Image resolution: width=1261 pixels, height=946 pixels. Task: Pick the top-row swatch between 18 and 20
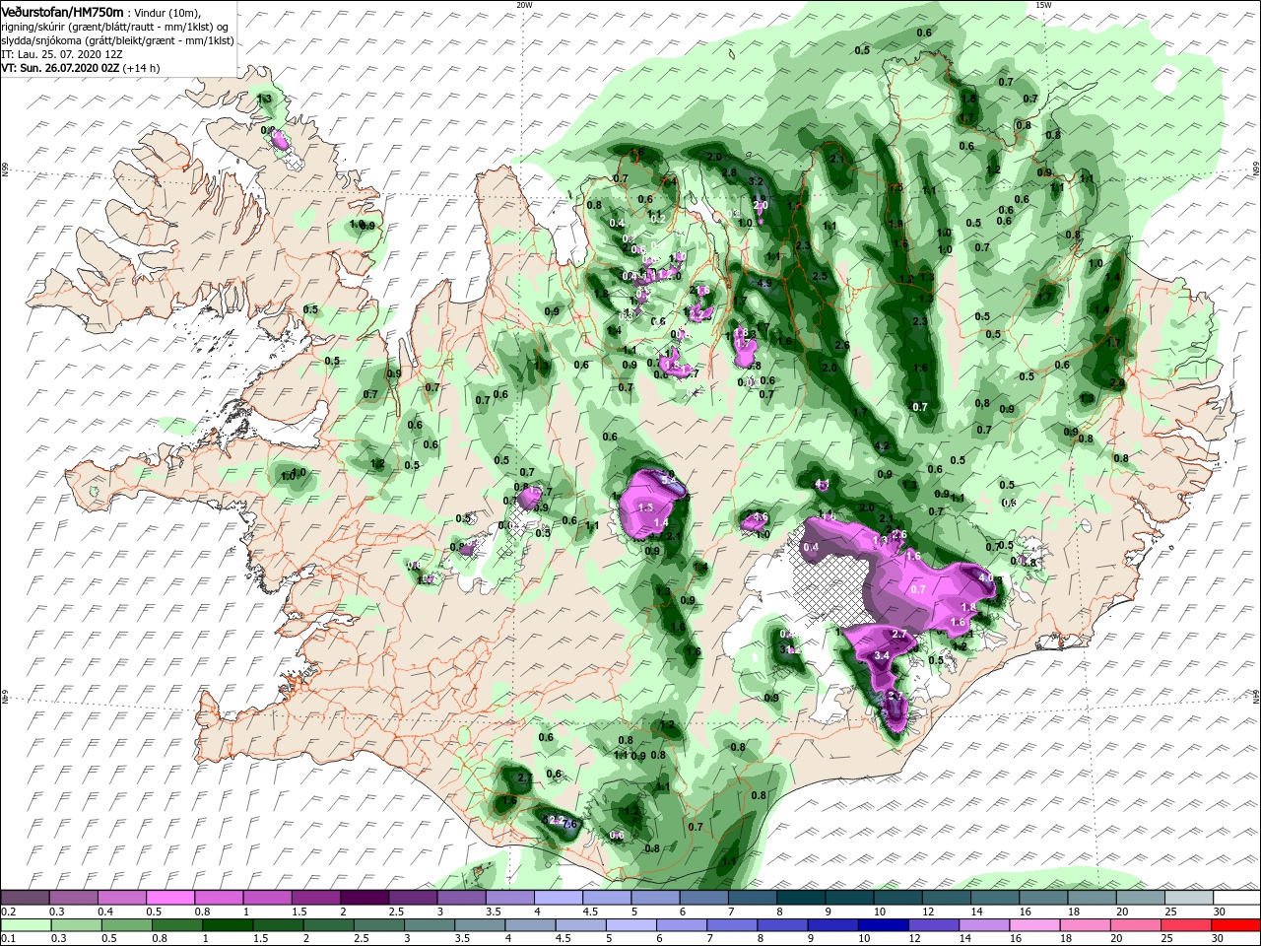click(x=1091, y=898)
